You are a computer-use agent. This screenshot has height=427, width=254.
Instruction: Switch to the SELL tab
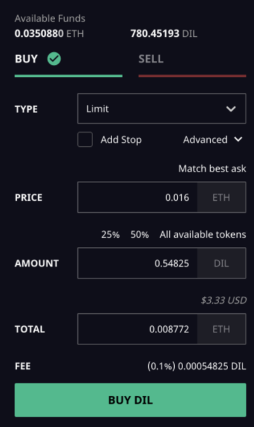click(x=192, y=64)
